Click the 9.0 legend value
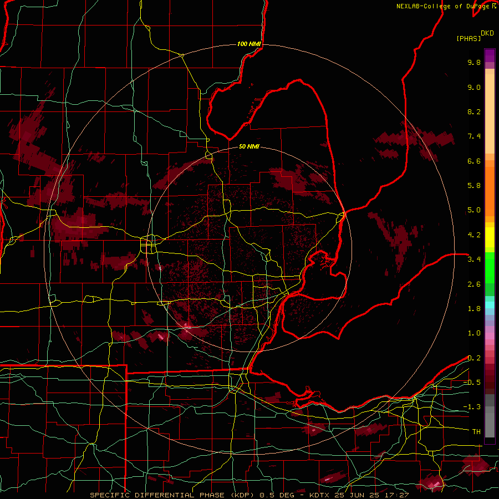This screenshot has height=499, width=499. (x=474, y=87)
